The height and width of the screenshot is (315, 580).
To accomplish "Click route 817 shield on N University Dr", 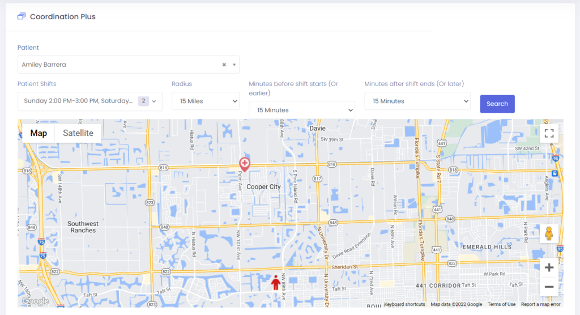I will point(317,179).
